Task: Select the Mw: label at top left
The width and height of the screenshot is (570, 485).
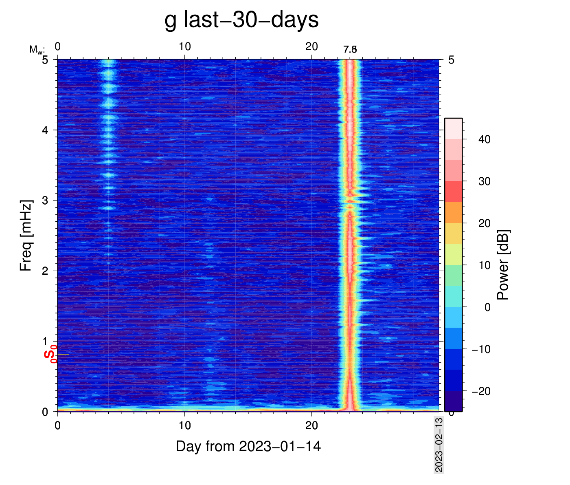Action: (37, 50)
